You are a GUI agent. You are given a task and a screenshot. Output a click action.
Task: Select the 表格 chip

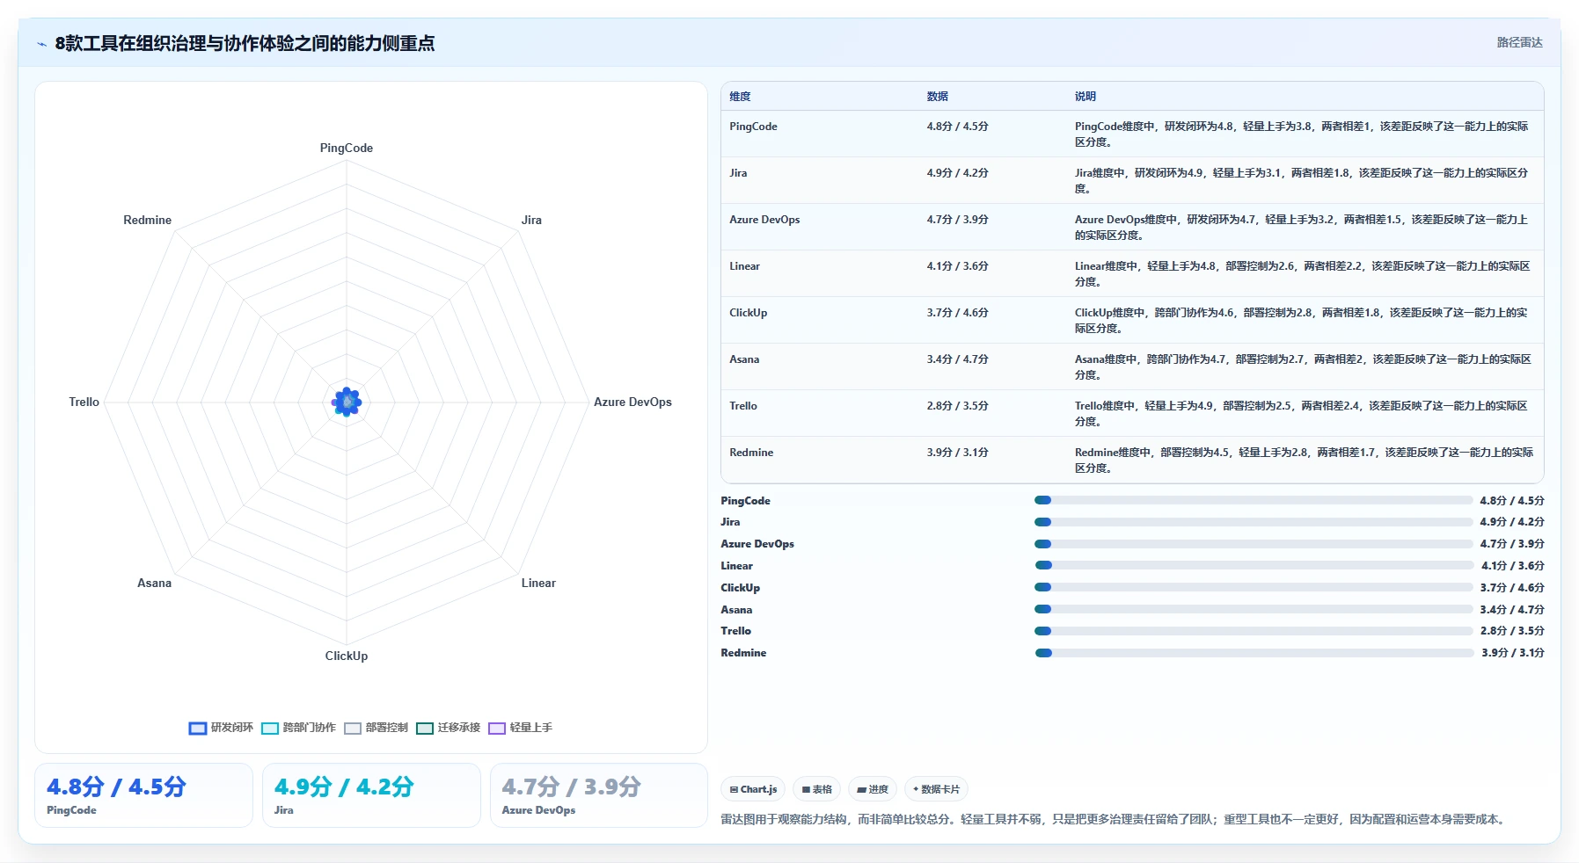click(817, 789)
